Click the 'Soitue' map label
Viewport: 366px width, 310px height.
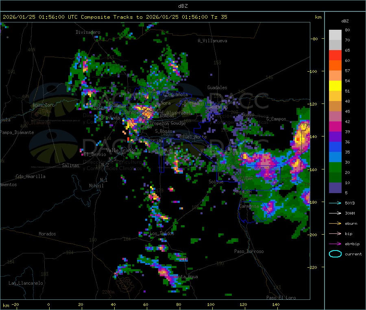[x=216, y=182]
